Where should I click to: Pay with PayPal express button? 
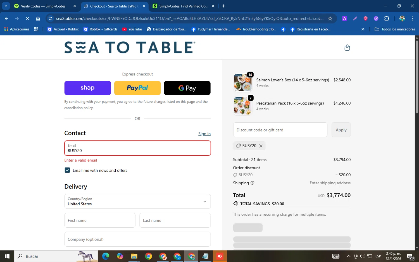coord(137,88)
